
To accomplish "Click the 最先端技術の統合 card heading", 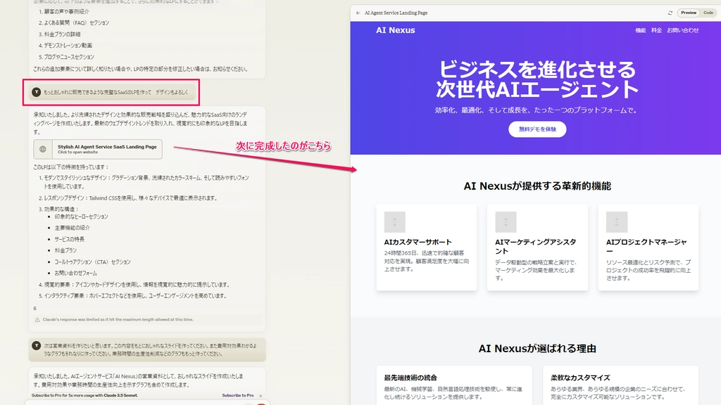I will coord(410,378).
